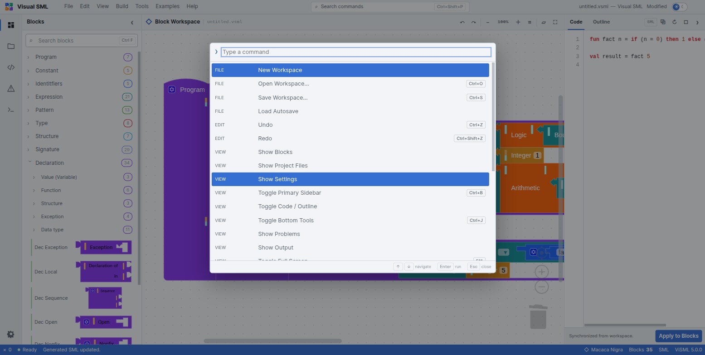The width and height of the screenshot is (705, 355).
Task: Choose Toggle Primary Sidebar command
Action: [350, 192]
